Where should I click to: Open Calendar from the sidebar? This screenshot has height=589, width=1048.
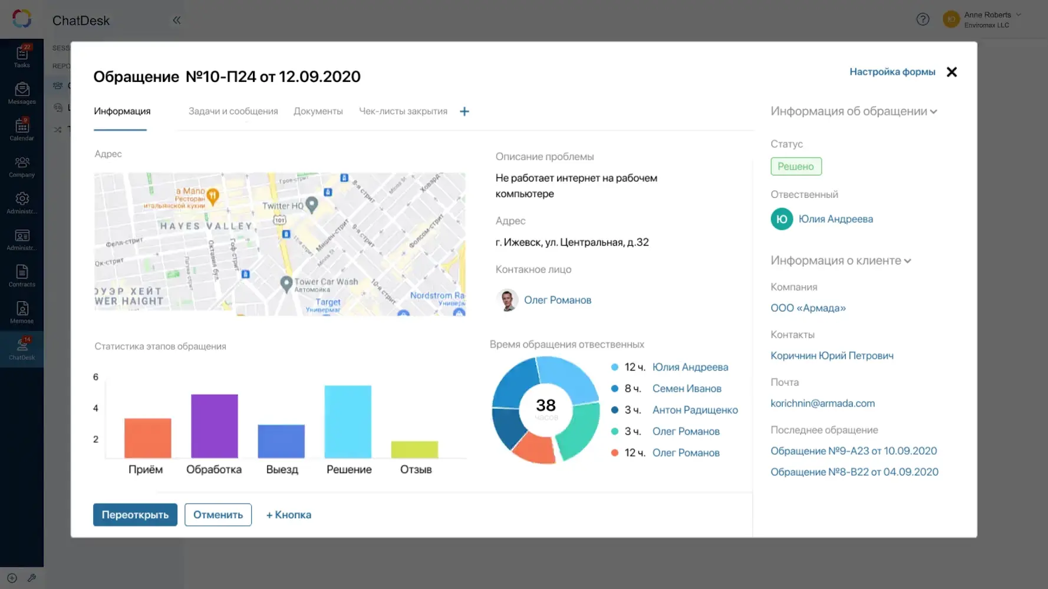(x=22, y=130)
